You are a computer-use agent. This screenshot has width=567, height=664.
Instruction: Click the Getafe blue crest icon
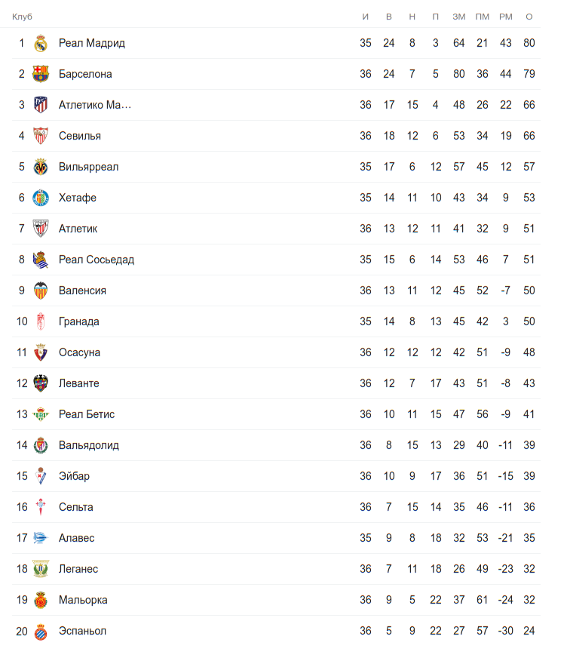point(41,198)
